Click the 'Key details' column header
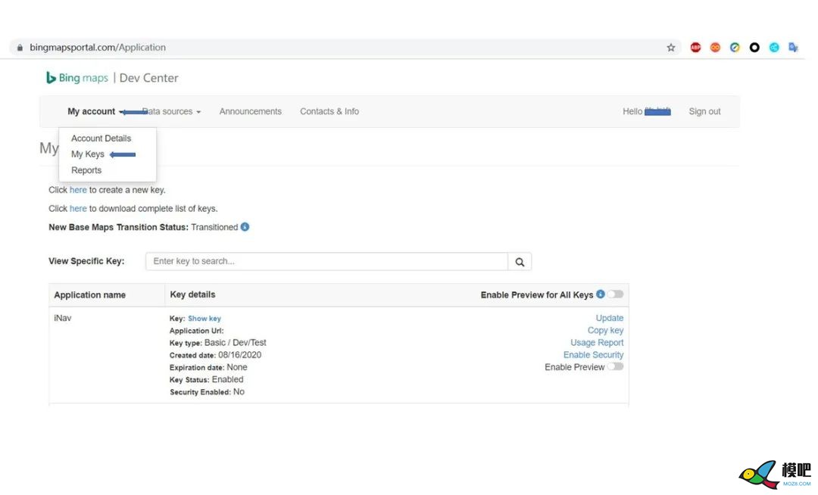The height and width of the screenshot is (495, 818). click(192, 294)
